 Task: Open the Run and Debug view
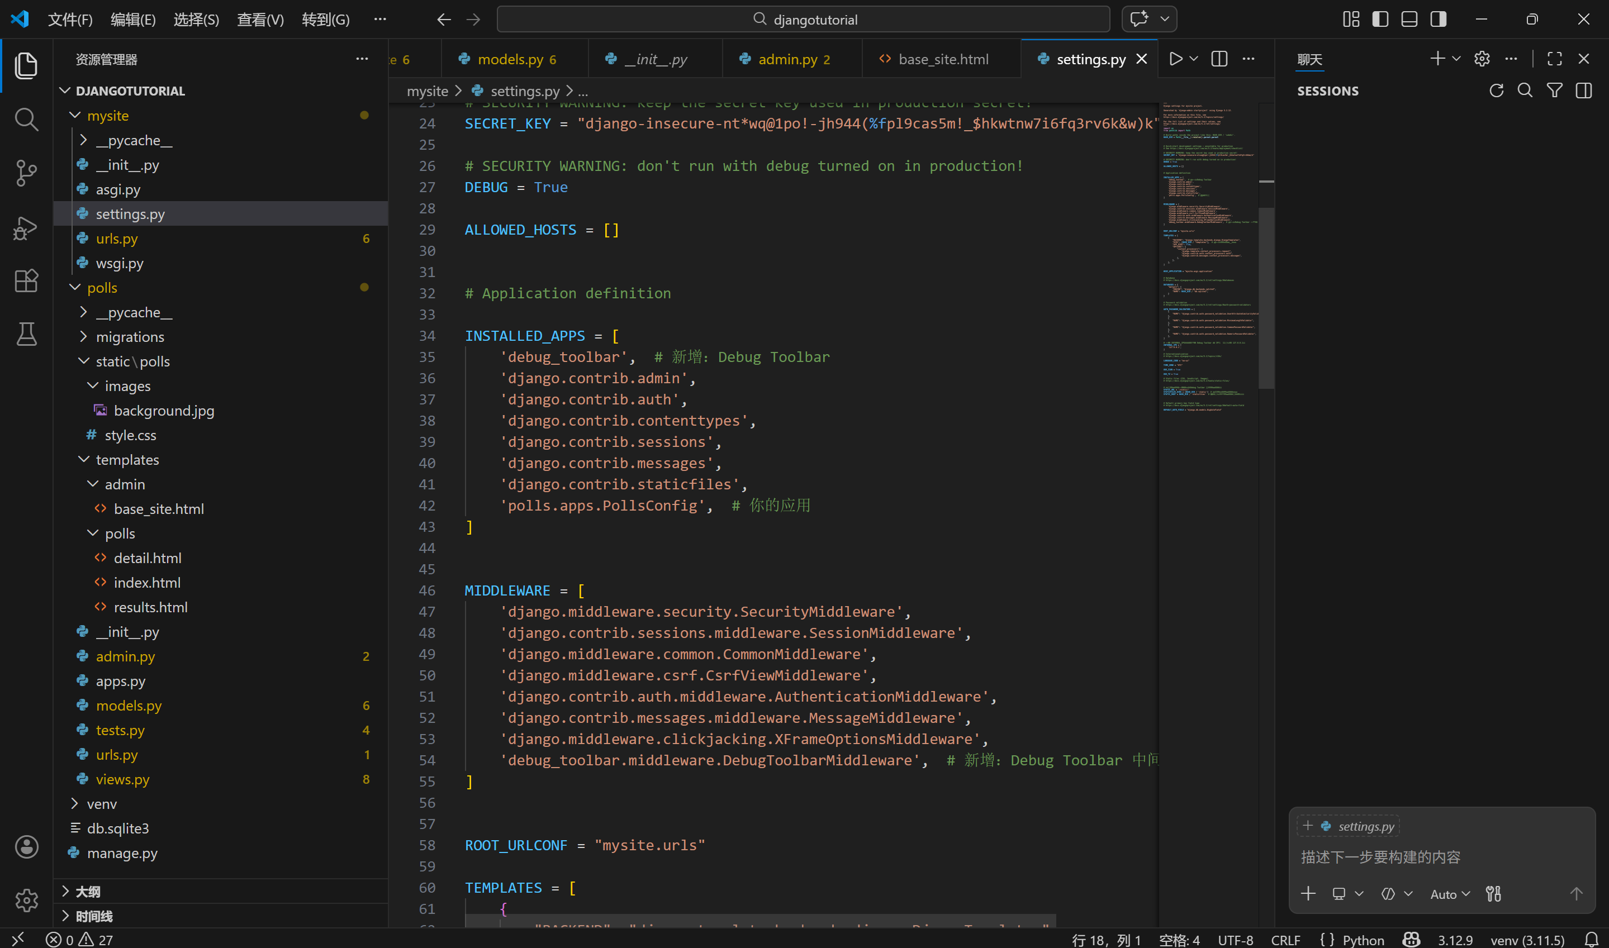pyautogui.click(x=26, y=227)
